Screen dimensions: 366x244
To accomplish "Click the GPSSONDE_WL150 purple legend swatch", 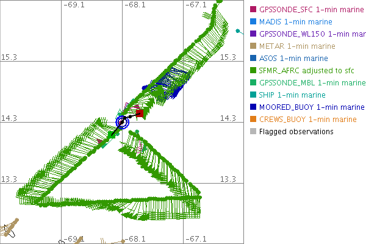I will [254, 34].
